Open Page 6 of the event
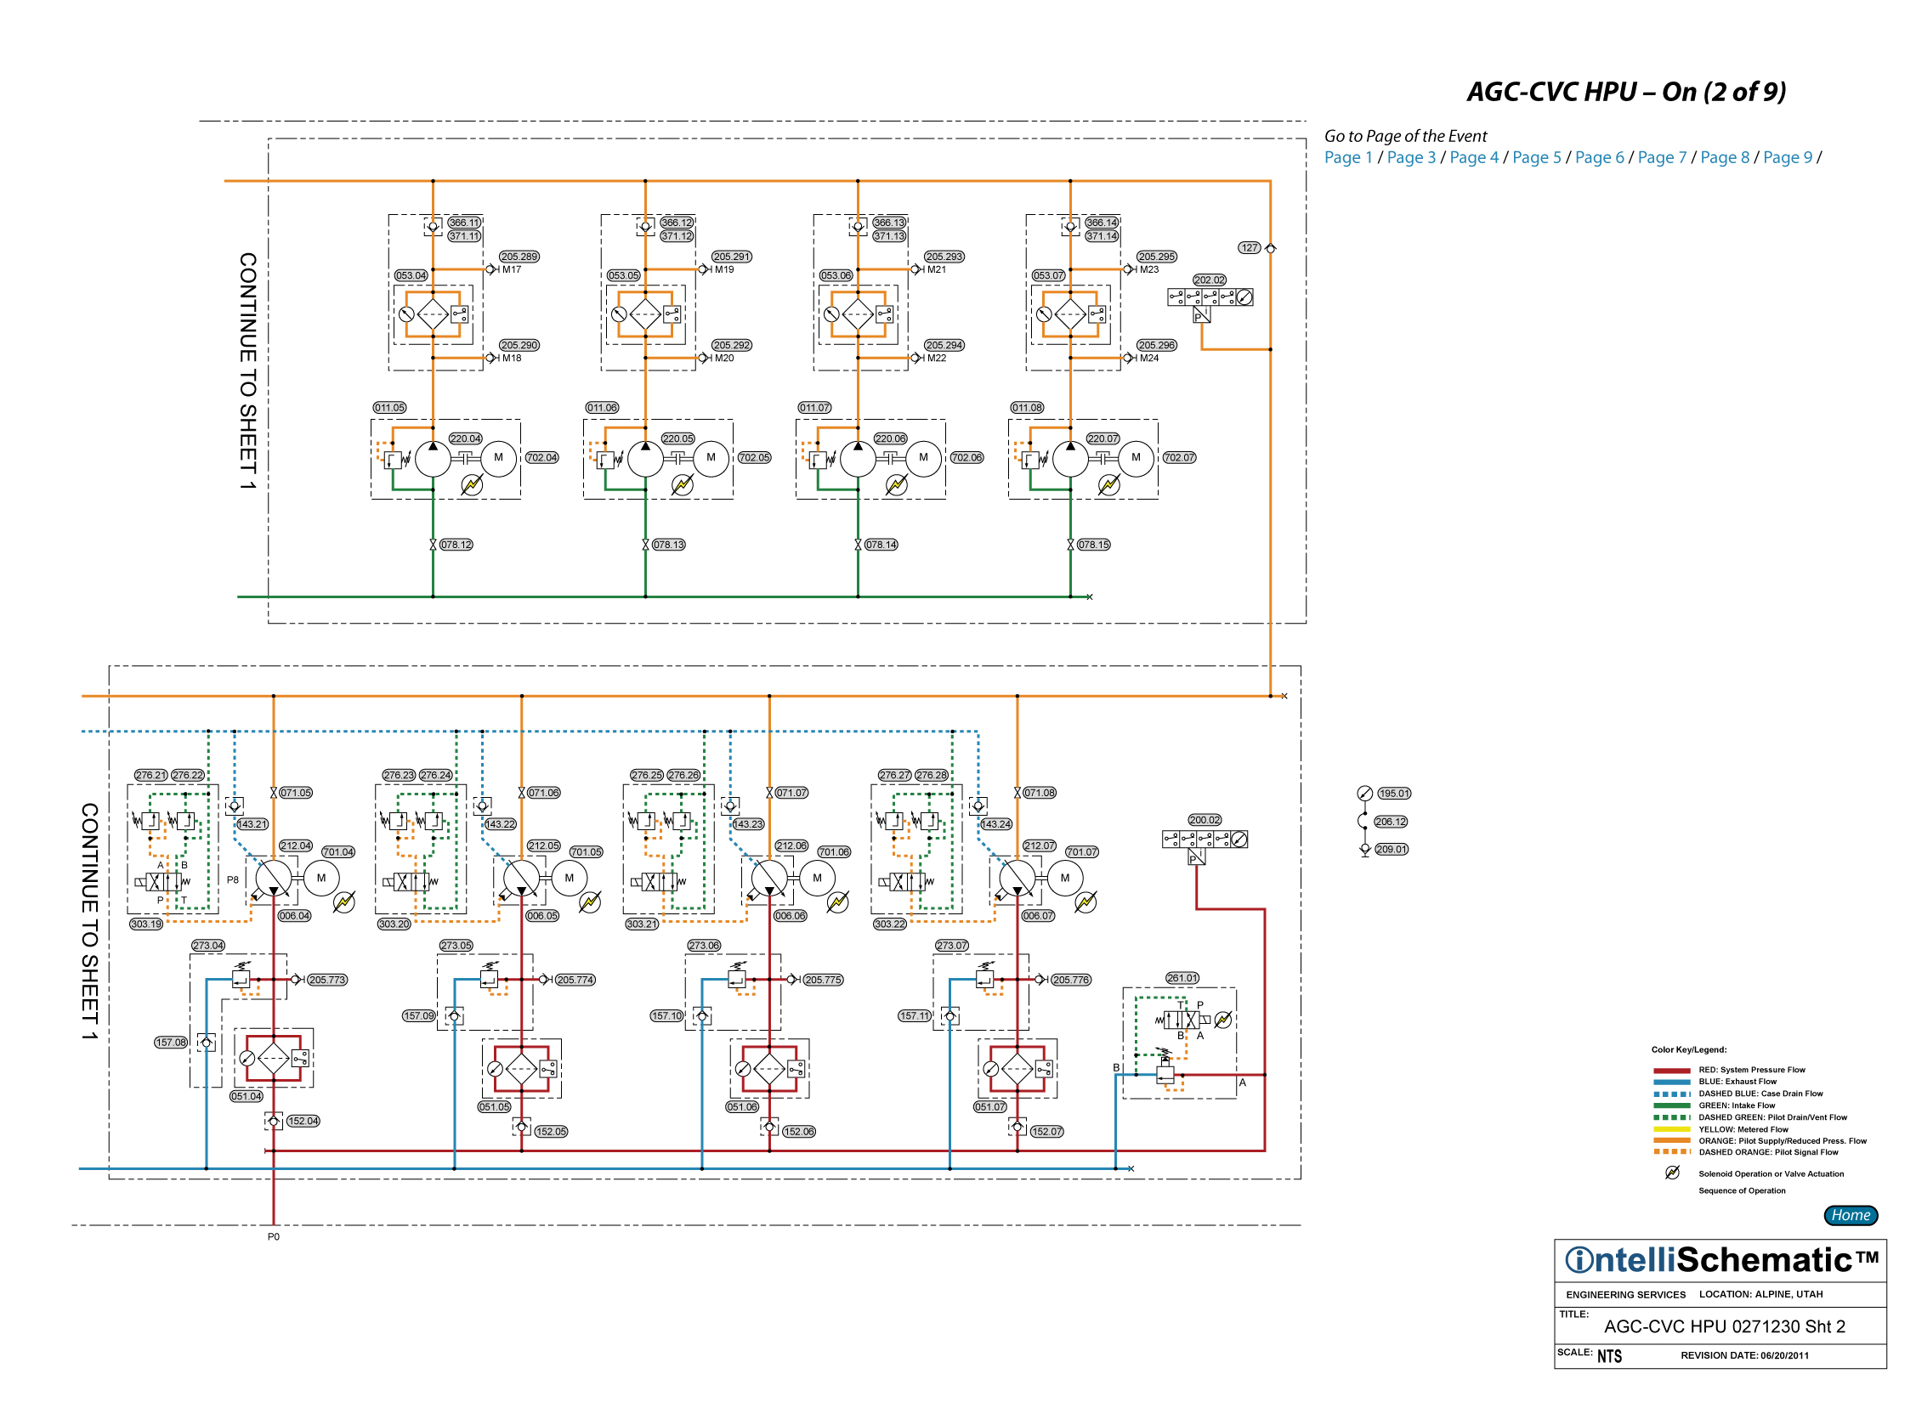The width and height of the screenshot is (1916, 1402). click(x=1599, y=158)
